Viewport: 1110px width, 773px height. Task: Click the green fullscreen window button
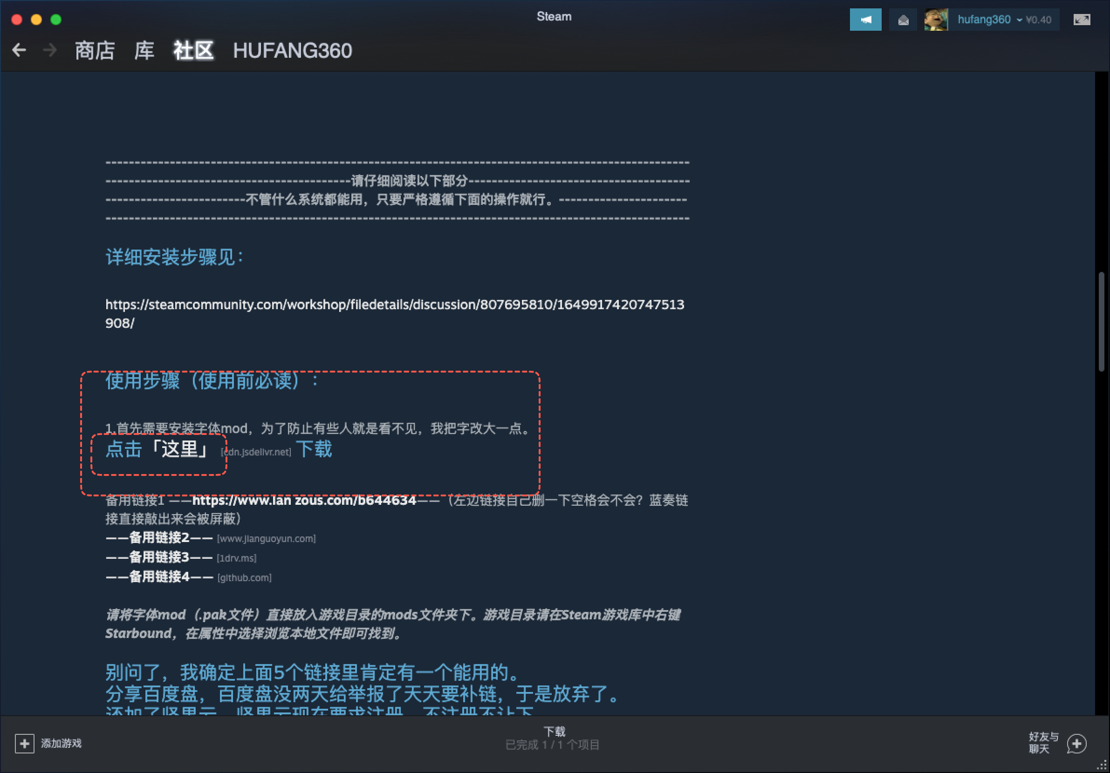[56, 20]
